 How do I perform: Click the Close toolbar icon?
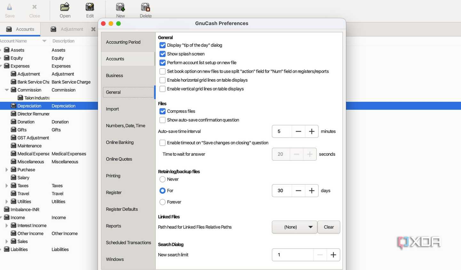point(35,7)
